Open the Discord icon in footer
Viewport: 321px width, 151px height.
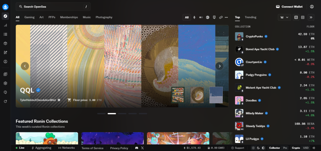pyautogui.click(x=137, y=148)
